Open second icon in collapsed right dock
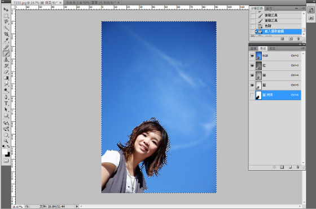The image size is (316, 209). click(x=311, y=18)
